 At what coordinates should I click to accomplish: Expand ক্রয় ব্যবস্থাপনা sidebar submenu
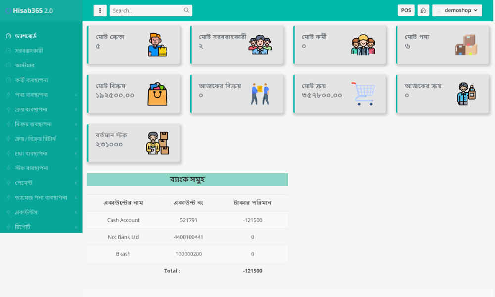tap(41, 109)
